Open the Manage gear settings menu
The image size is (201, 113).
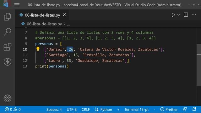8,98
